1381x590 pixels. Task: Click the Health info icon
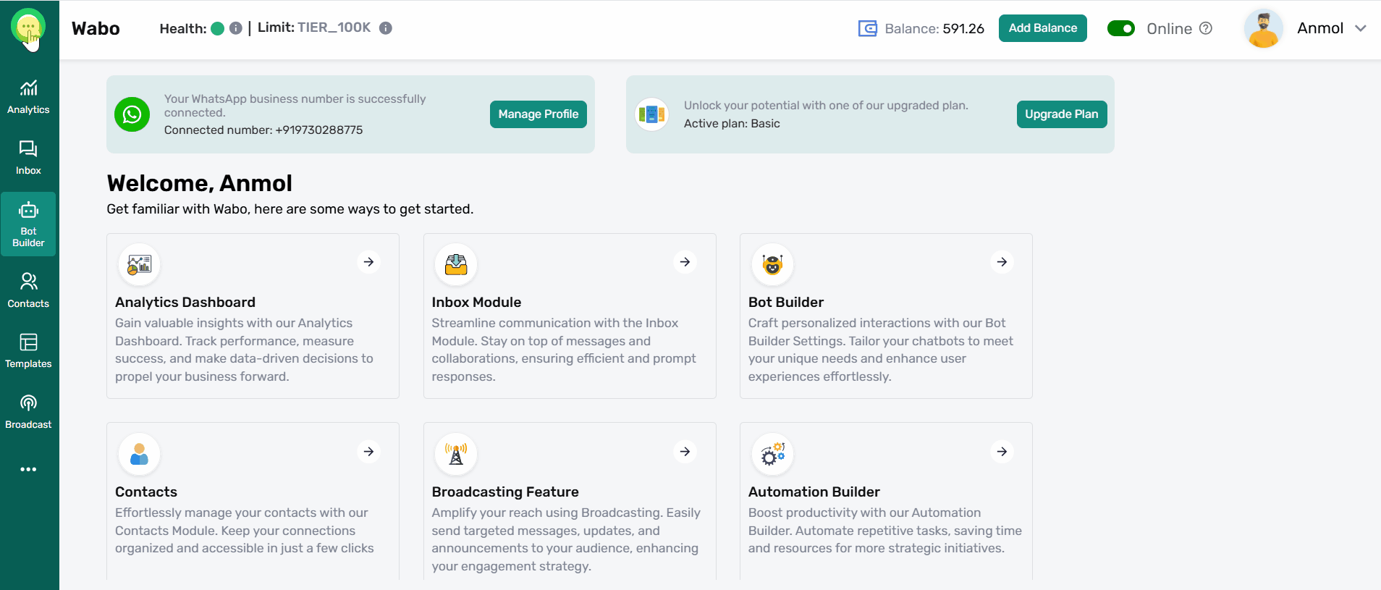point(236,28)
